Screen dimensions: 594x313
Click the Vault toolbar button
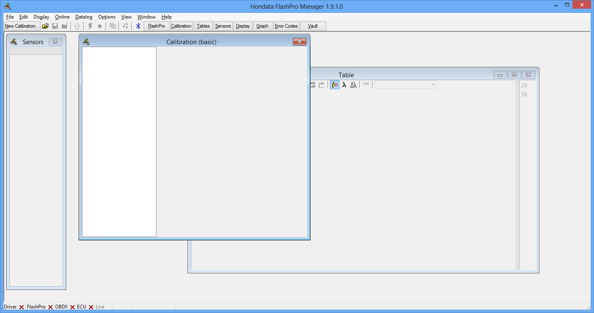pos(313,26)
